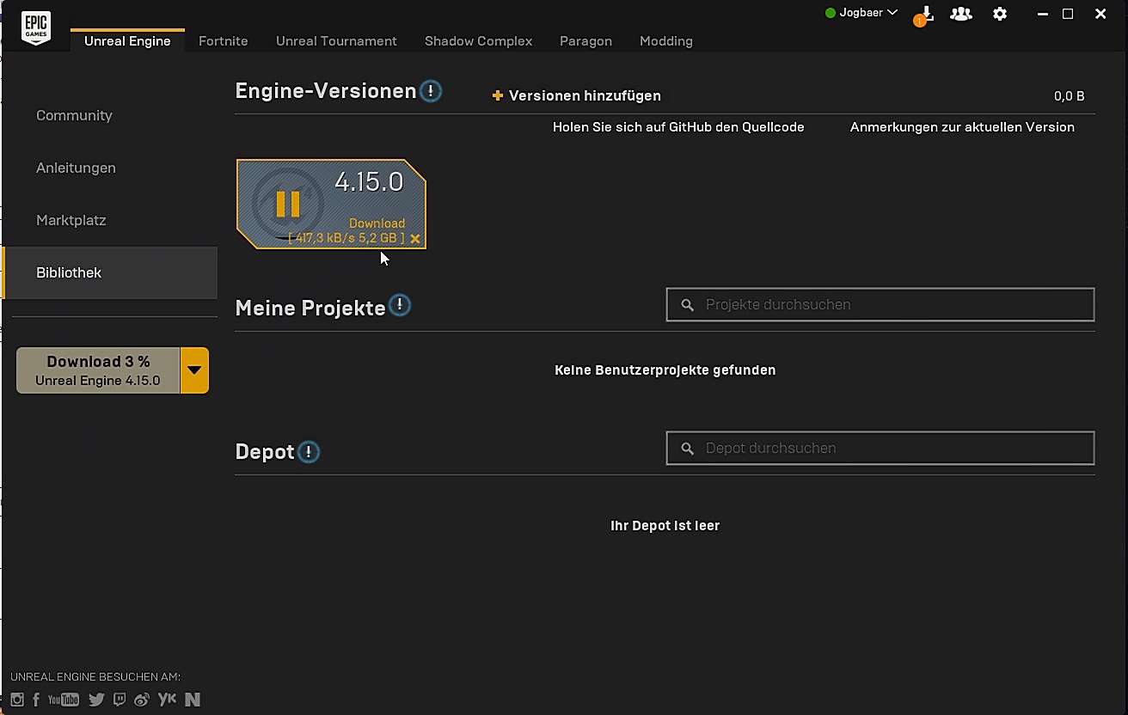Open launcher settings gear

pos(999,14)
